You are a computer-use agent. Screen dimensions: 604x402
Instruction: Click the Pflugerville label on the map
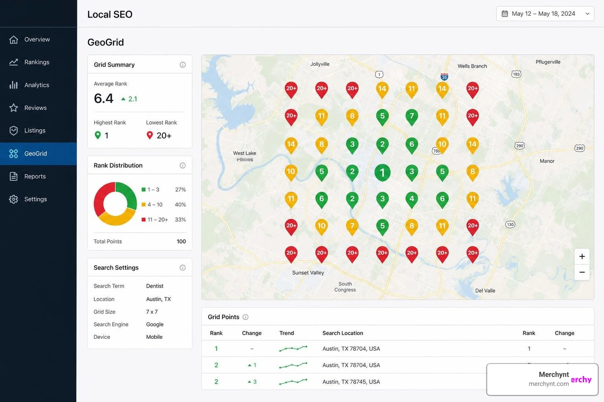[x=548, y=62]
